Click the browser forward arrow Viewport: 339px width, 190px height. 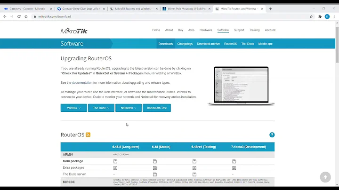(12, 16)
